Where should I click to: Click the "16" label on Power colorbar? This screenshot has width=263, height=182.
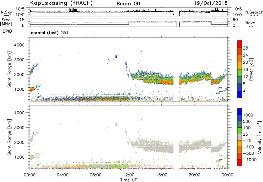245,70
